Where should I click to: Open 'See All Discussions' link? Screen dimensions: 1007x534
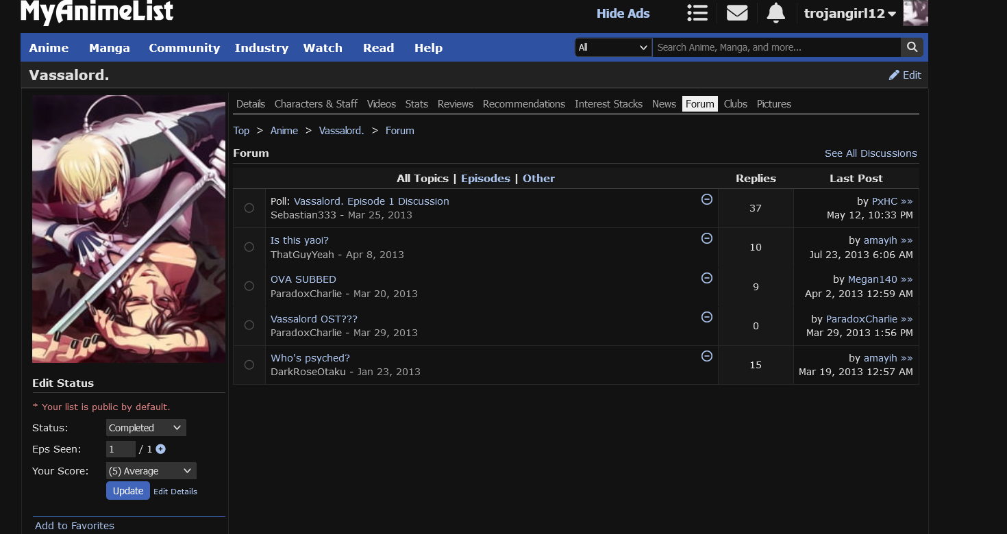tap(870, 153)
